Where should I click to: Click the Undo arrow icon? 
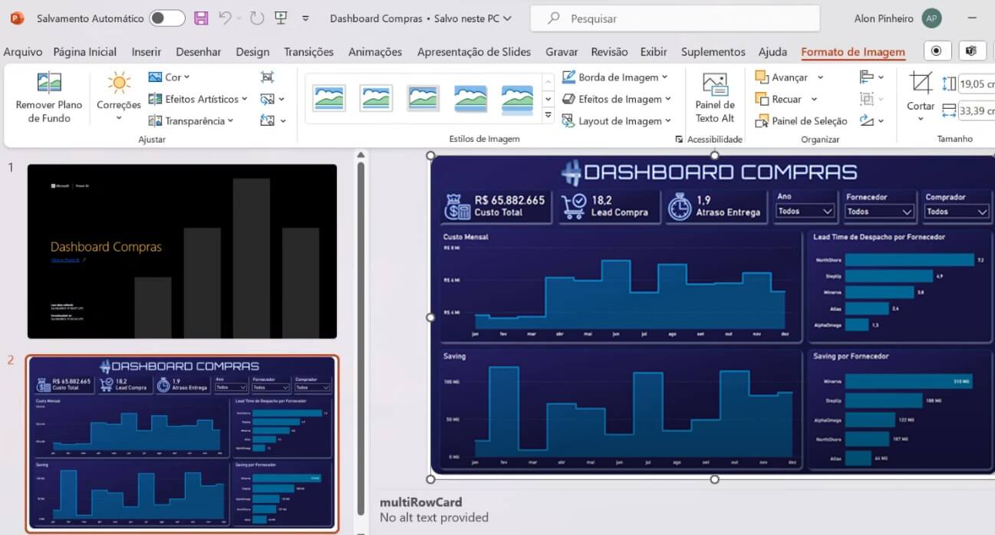tap(225, 18)
